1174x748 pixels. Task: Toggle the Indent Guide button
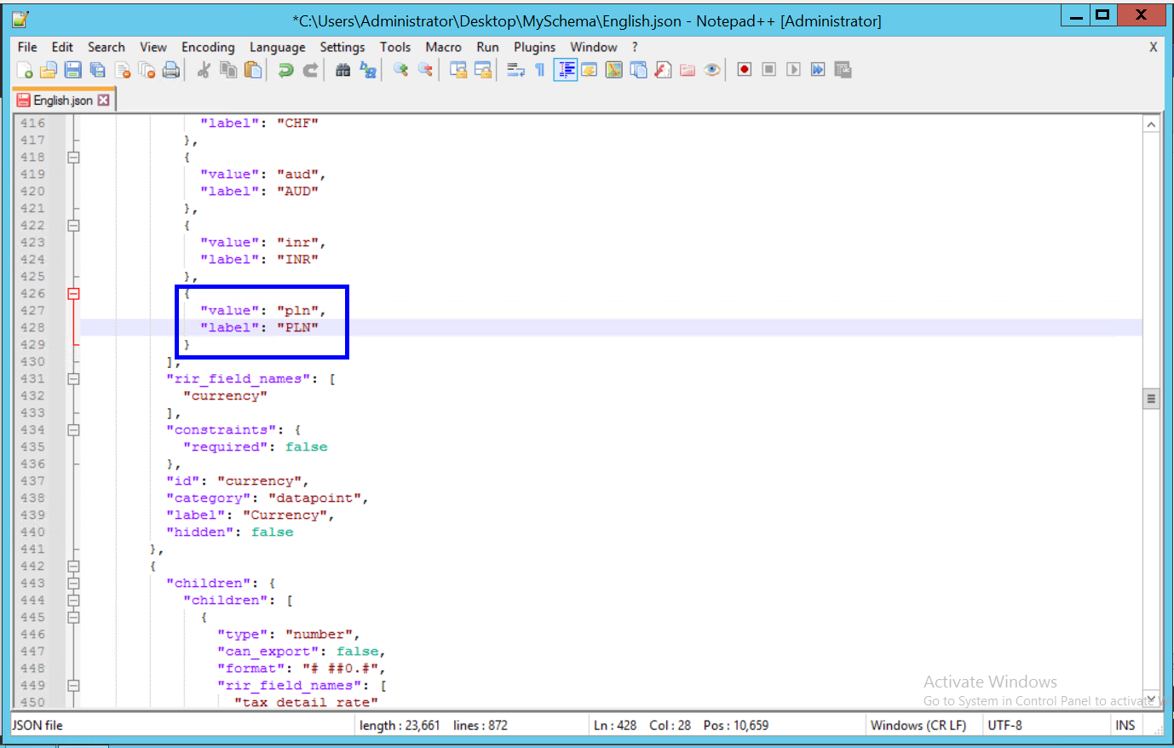coord(565,70)
